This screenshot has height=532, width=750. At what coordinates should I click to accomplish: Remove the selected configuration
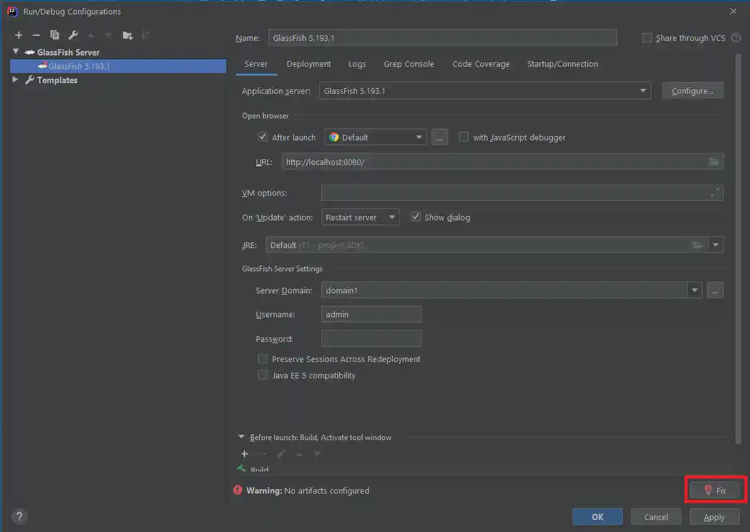36,35
